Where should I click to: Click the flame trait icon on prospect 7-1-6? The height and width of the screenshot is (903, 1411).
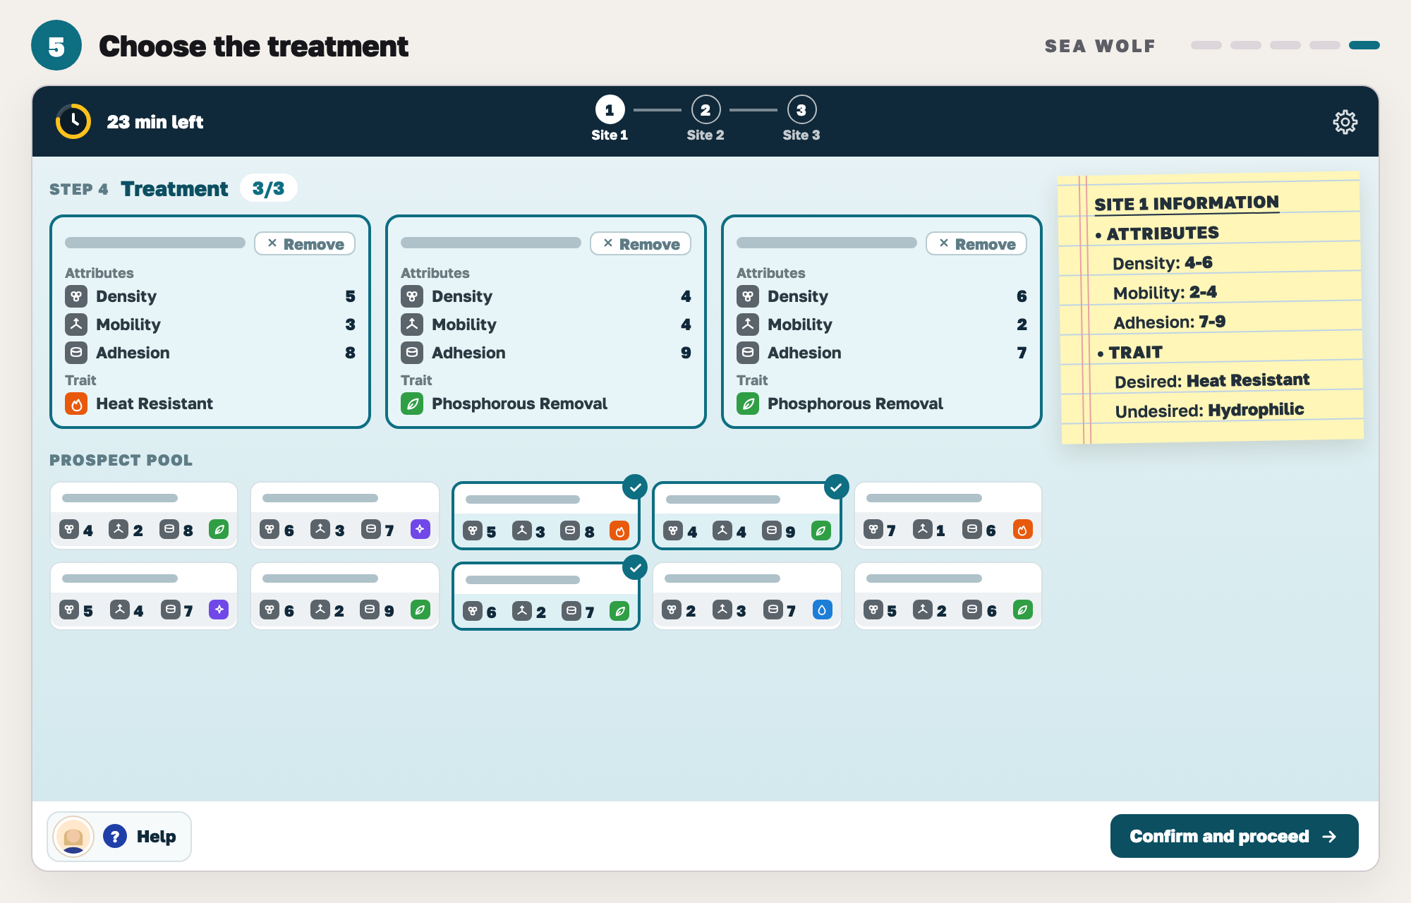[x=1022, y=529]
